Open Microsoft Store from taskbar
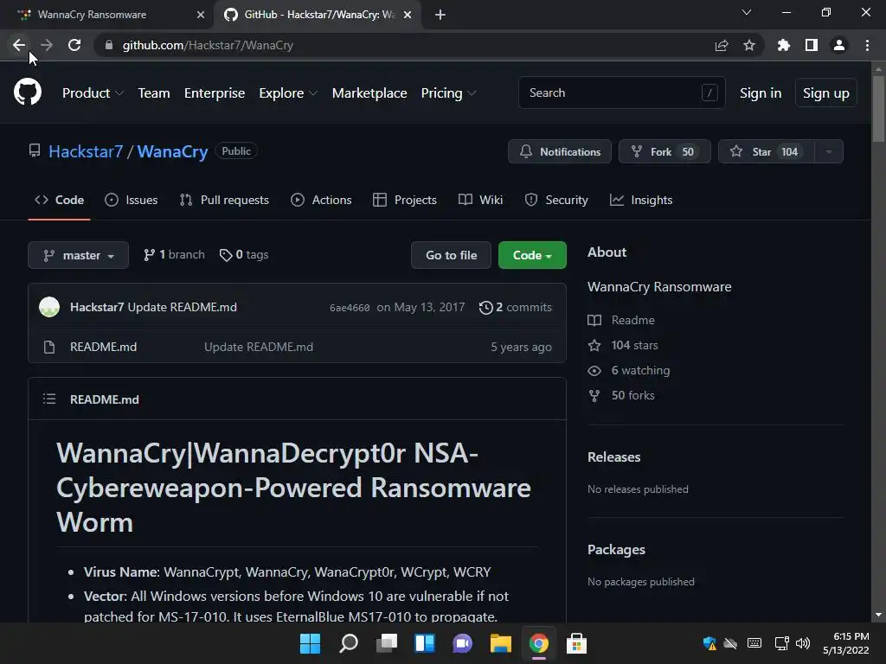 tap(576, 643)
